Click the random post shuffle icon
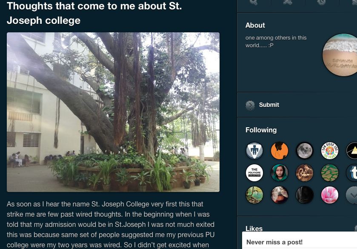Image resolution: width=357 pixels, height=249 pixels. [288, 2]
